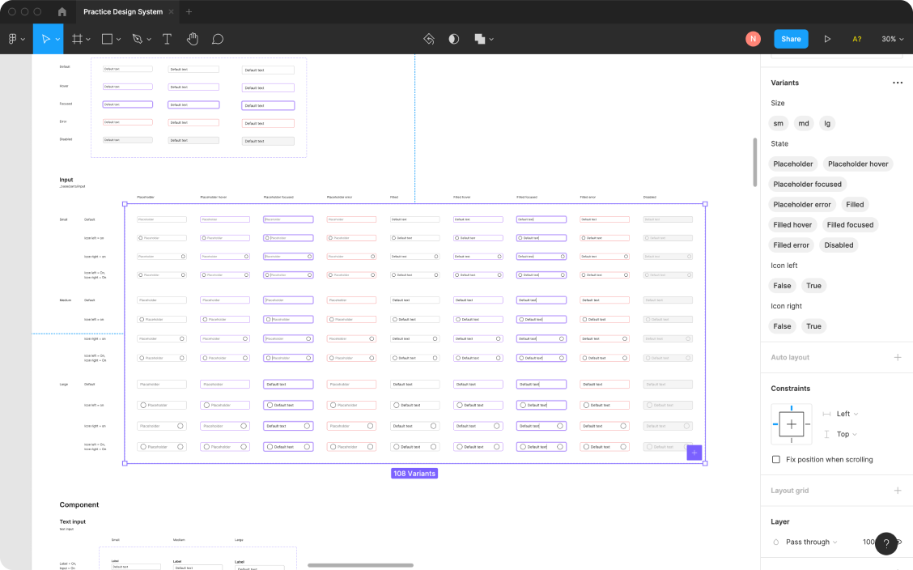Select the Text tool

(167, 38)
